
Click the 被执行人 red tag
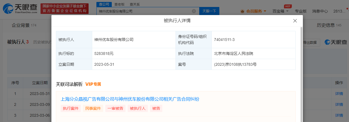pos(138,109)
